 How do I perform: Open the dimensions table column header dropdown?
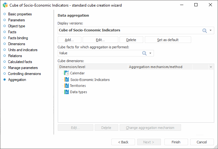[211, 67]
